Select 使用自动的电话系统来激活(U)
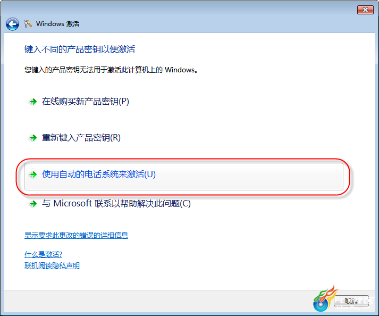The height and width of the screenshot is (316, 379). click(x=184, y=177)
